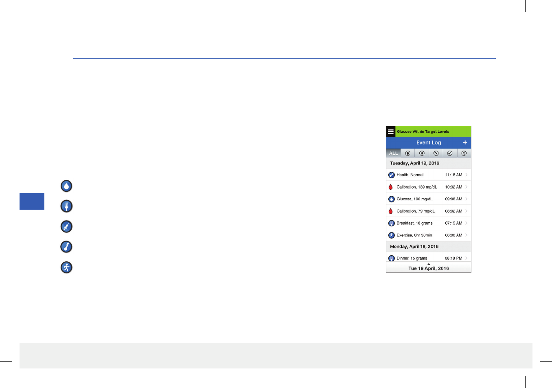The width and height of the screenshot is (552, 388).
Task: Click the 06:00 AM time value
Action: pos(453,235)
